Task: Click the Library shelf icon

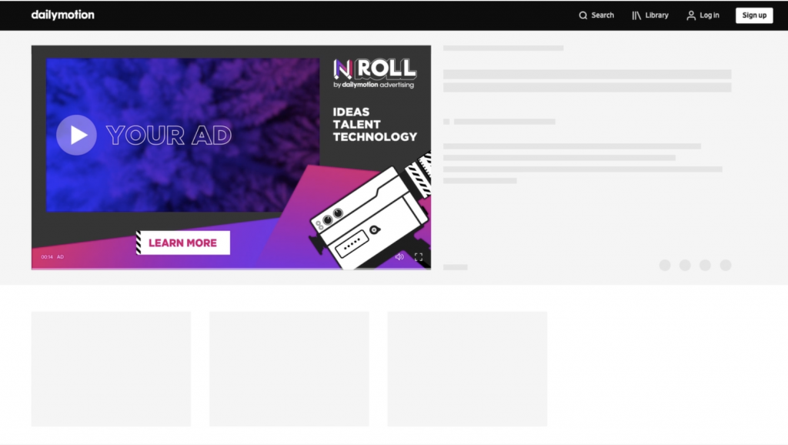Action: click(636, 15)
